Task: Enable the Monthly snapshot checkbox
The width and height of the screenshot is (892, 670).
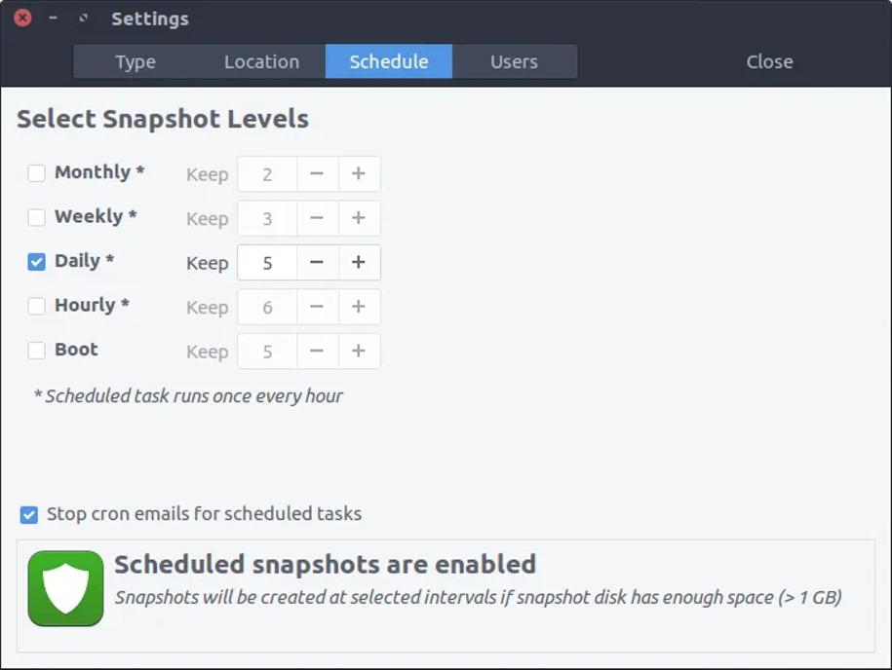Action: 36,173
